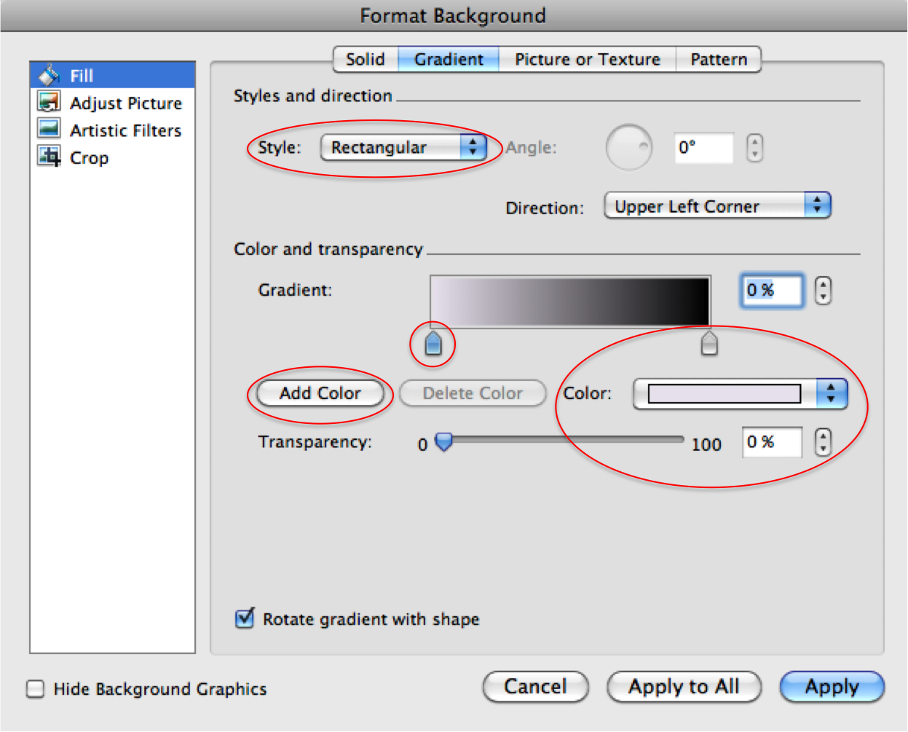
Task: Select the left blue gradient stop
Action: point(433,343)
